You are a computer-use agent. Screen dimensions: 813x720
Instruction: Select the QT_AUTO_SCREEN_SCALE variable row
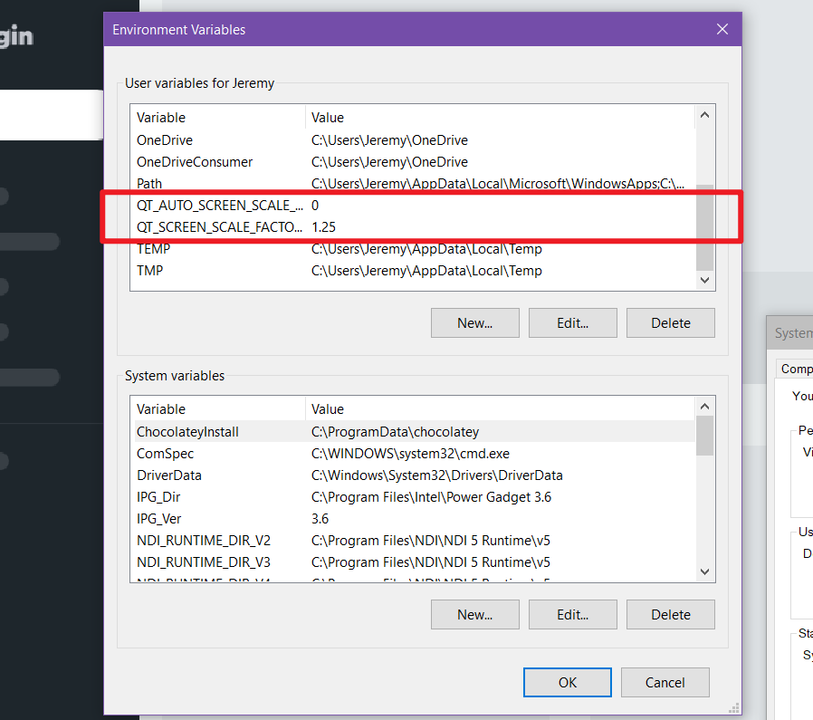[x=415, y=206]
